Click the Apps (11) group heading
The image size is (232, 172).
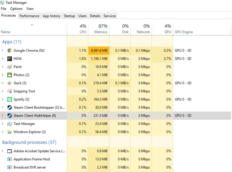[12, 42]
